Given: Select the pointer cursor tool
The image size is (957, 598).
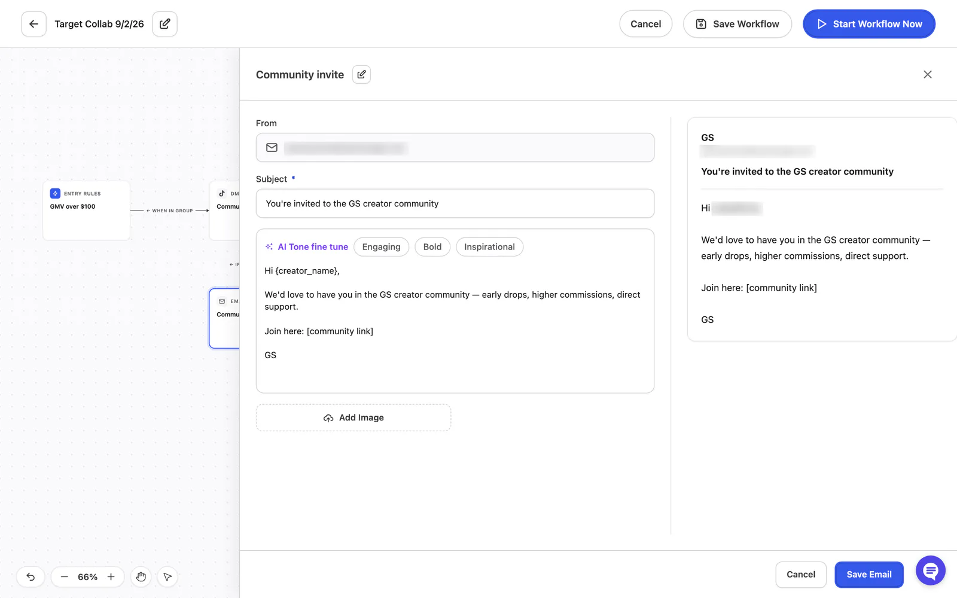Looking at the screenshot, I should coord(167,576).
